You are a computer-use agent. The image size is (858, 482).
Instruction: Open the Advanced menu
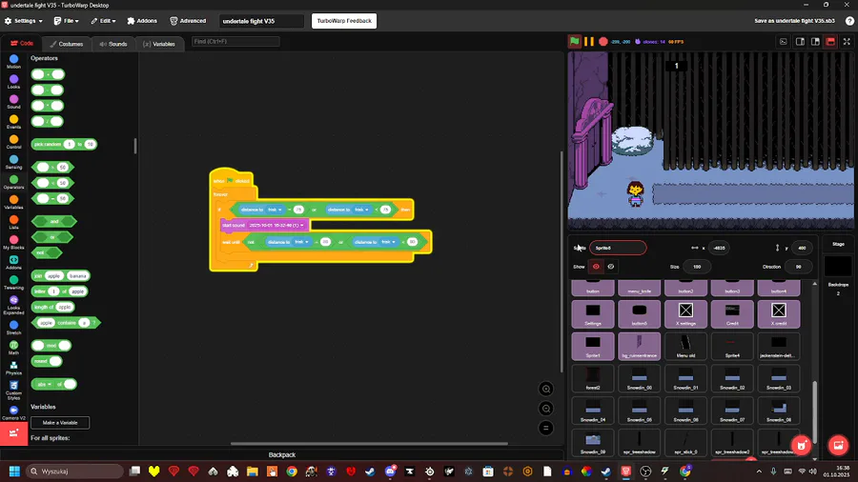point(188,21)
